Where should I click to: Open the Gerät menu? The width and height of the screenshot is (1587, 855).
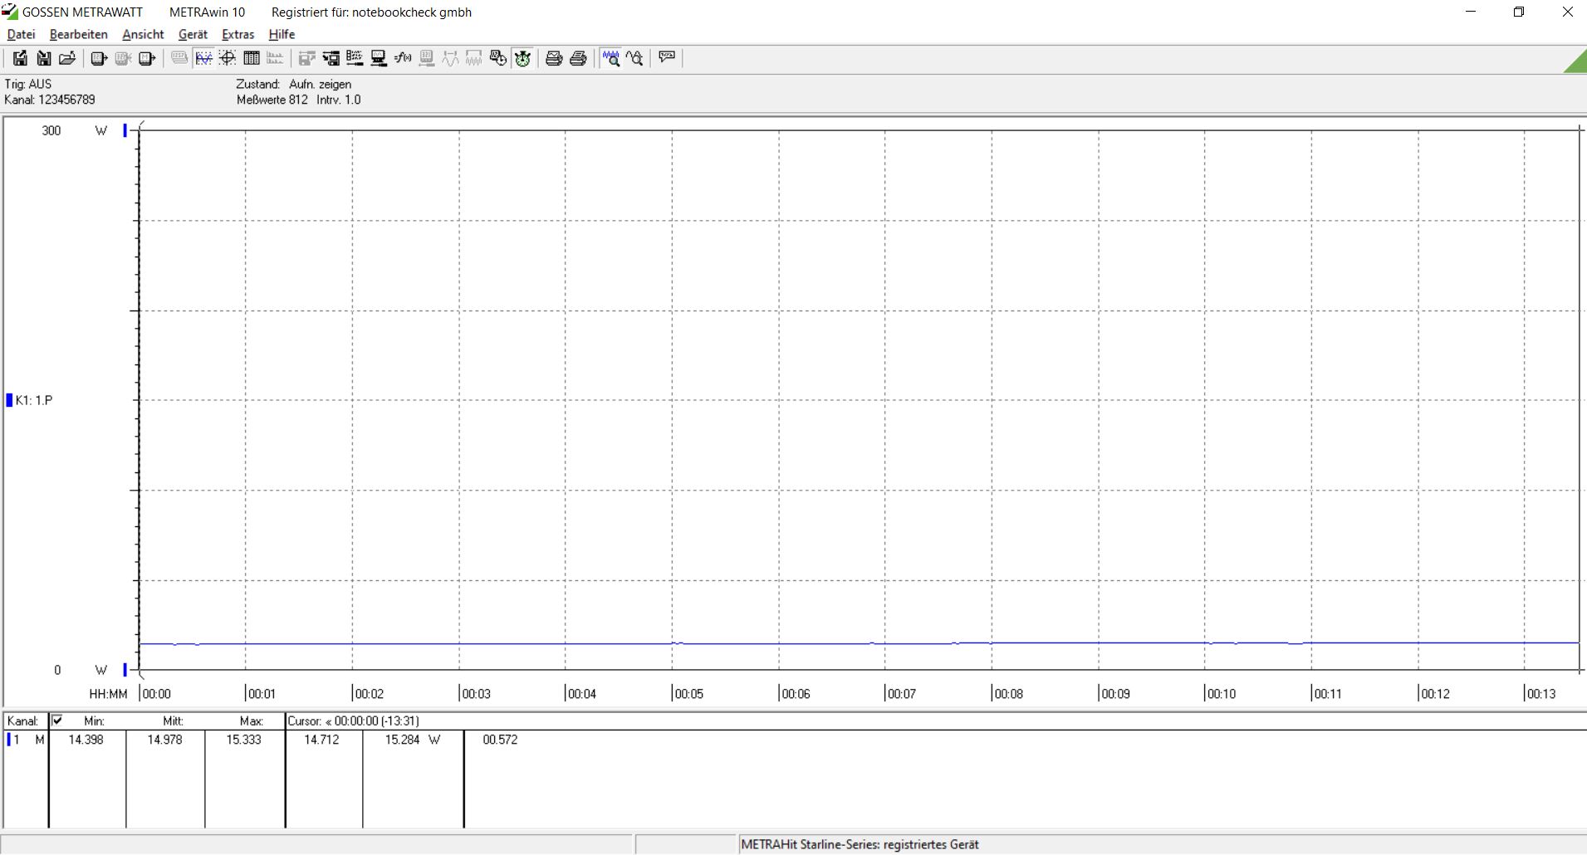coord(193,34)
